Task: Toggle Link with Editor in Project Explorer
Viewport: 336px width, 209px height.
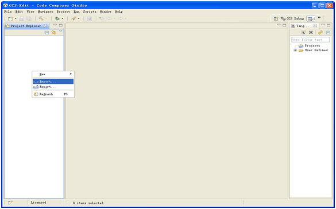Action: tap(53, 33)
